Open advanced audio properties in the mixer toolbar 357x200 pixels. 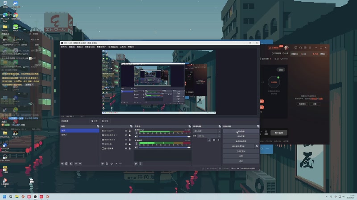(136, 164)
